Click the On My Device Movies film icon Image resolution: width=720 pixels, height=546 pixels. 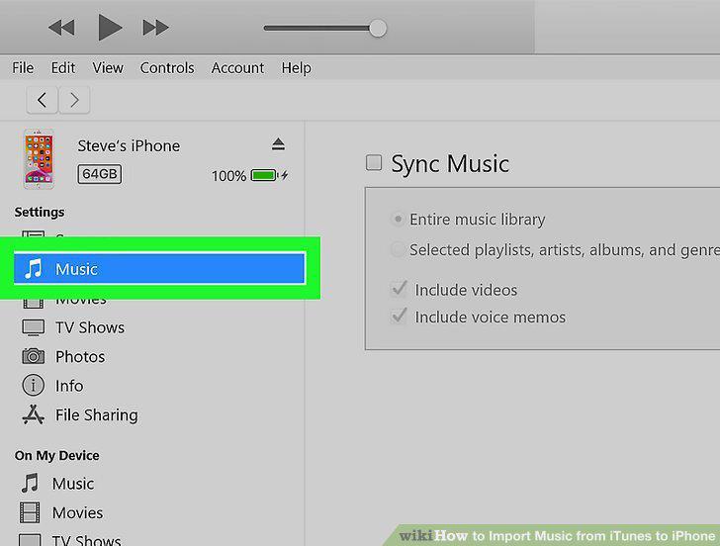coord(30,512)
